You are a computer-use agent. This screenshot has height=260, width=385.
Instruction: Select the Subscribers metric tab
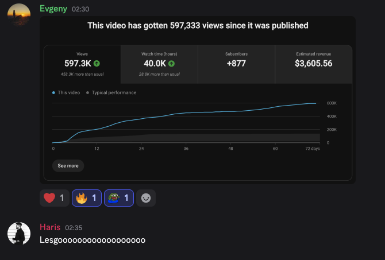236,64
